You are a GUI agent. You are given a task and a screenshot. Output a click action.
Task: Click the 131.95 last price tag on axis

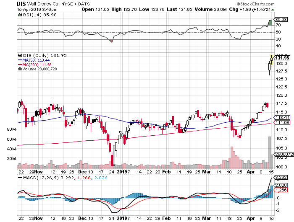pyautogui.click(x=282, y=58)
